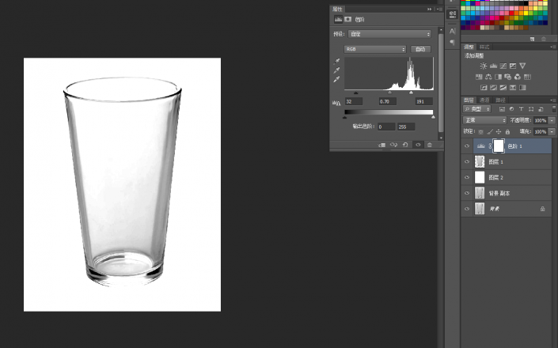This screenshot has height=348, width=558.
Task: Add a Selective Color adjustment
Action: [513, 88]
